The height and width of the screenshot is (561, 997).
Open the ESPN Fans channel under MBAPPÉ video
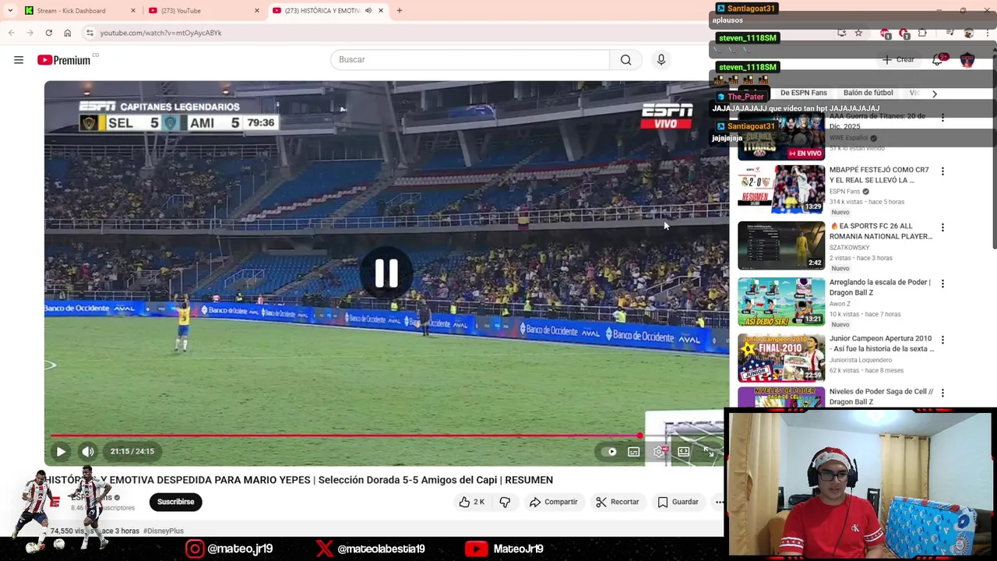point(844,191)
